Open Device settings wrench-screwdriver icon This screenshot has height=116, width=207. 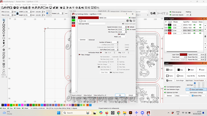click(x=57, y=8)
